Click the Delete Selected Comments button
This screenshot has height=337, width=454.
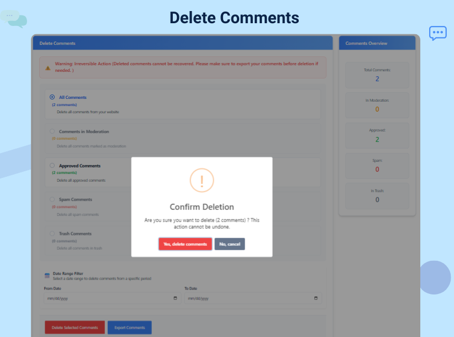coord(75,328)
